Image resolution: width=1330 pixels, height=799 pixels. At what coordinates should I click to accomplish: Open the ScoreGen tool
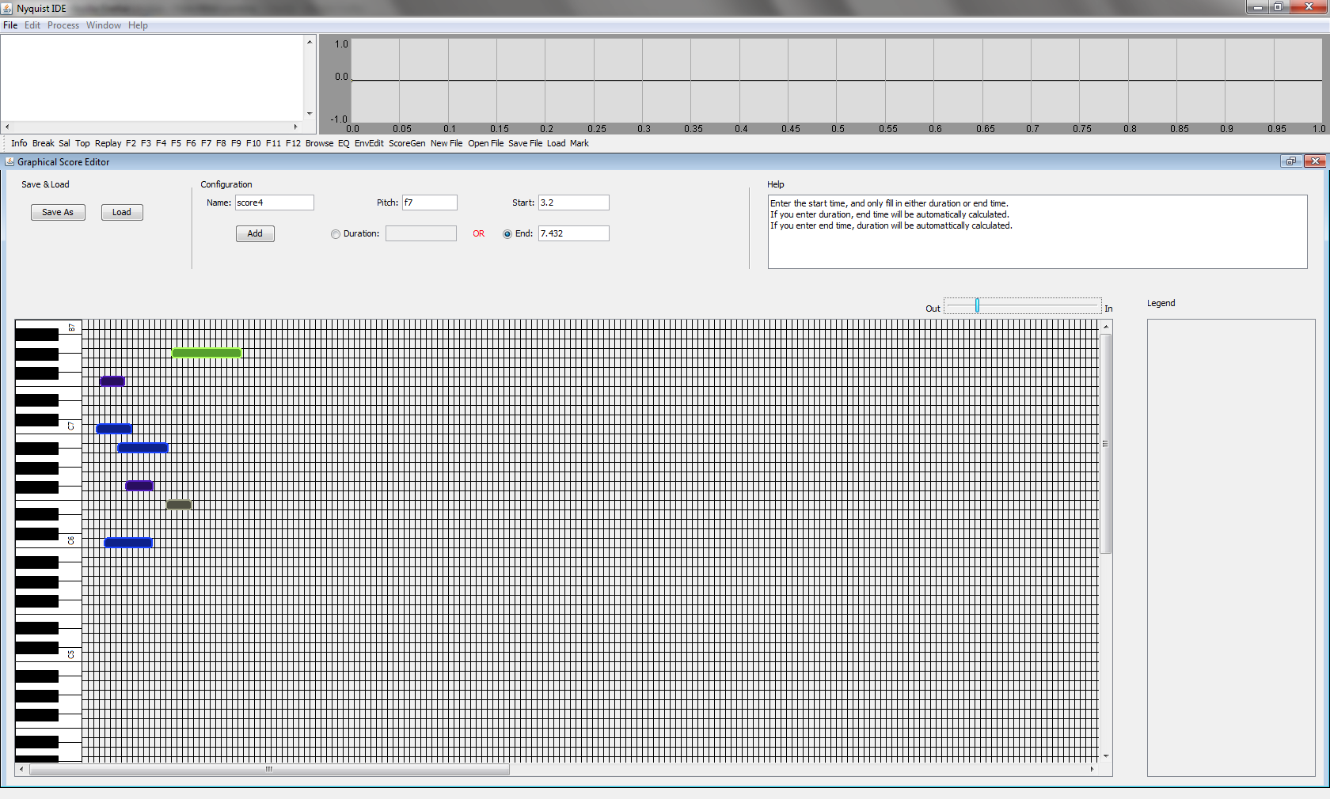pyautogui.click(x=407, y=143)
